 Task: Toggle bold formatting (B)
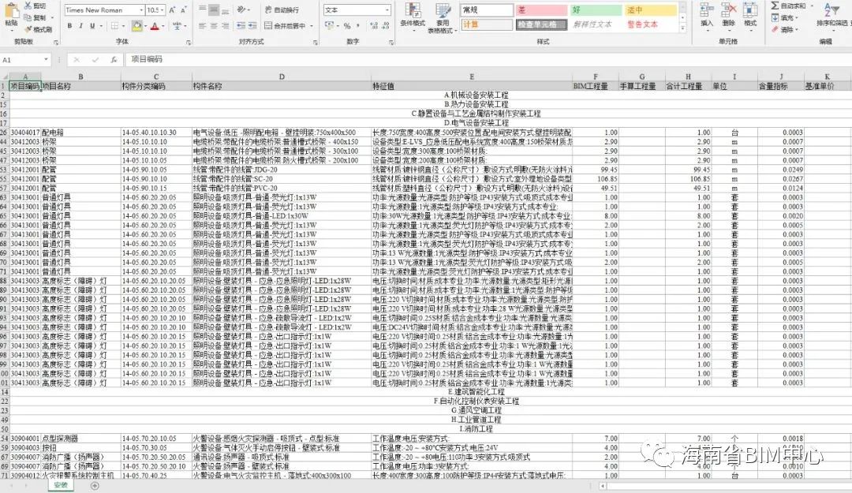[69, 25]
